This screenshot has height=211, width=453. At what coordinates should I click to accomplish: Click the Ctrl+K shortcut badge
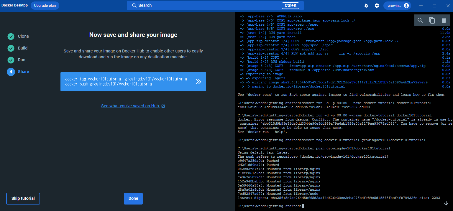point(290,6)
